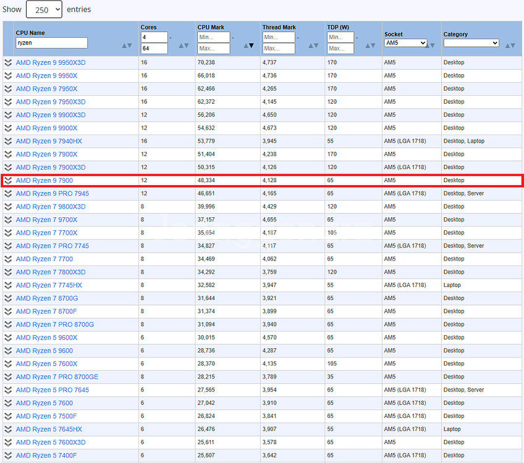Open the AMD Ryzen 5 7645HX link
524x463 pixels.
pyautogui.click(x=49, y=429)
